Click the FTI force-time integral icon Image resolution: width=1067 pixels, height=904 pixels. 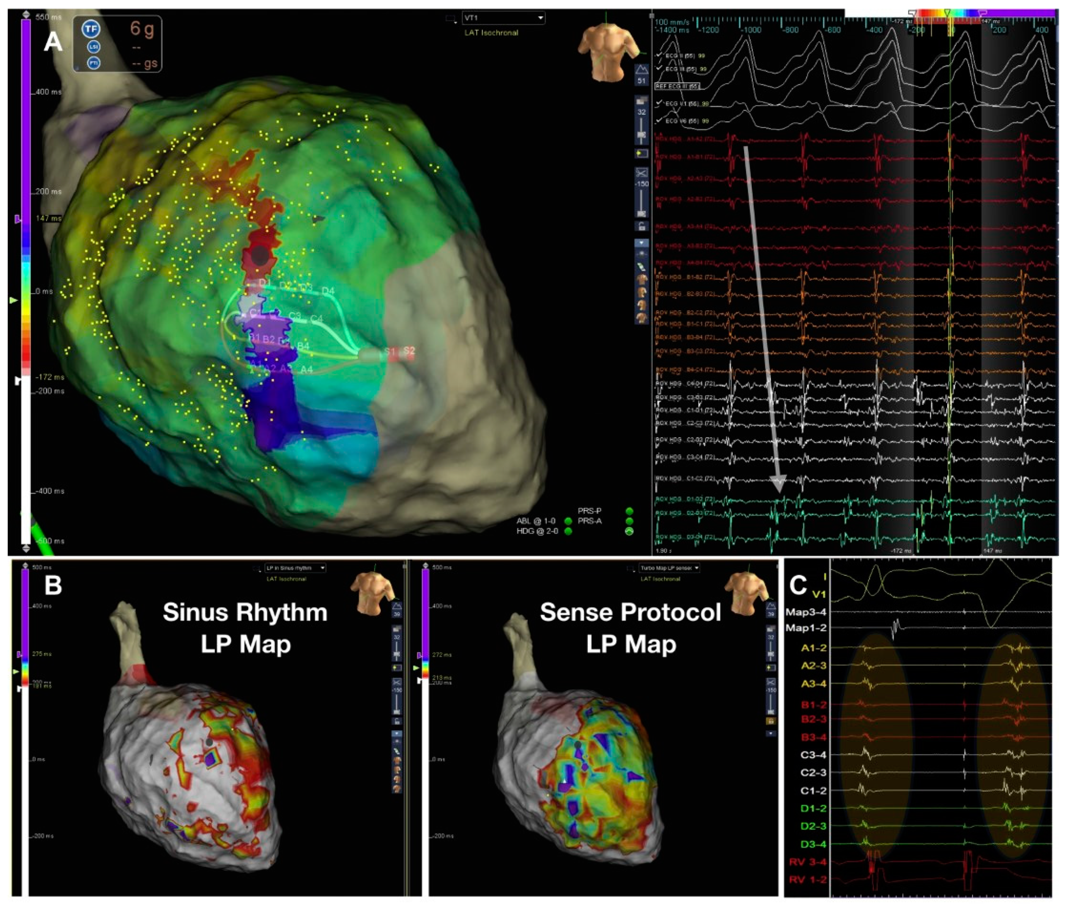pyautogui.click(x=94, y=63)
